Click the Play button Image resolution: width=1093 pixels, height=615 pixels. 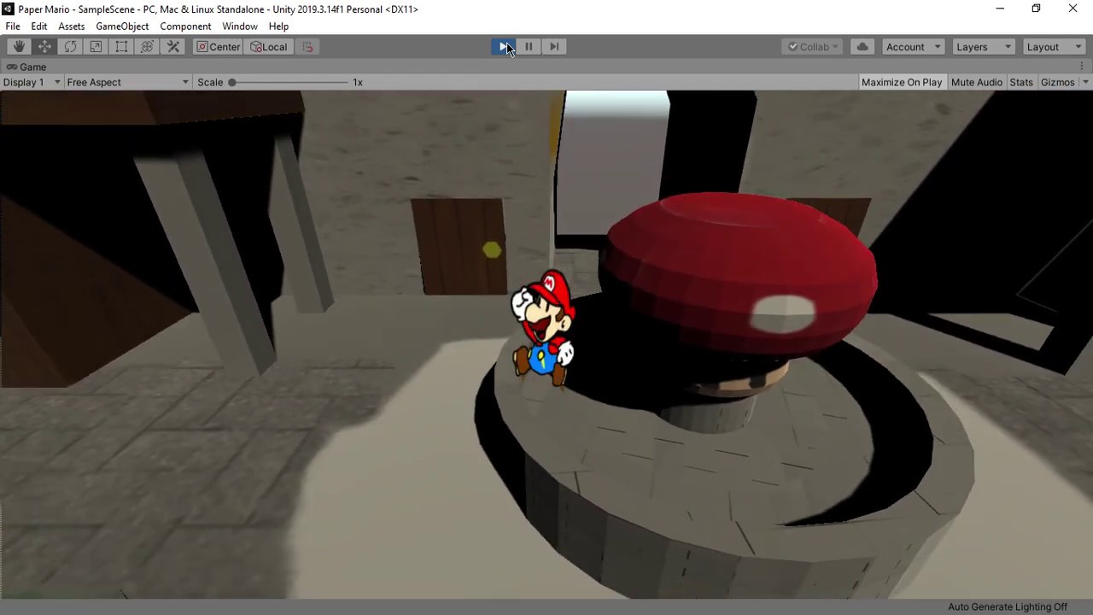tap(504, 47)
